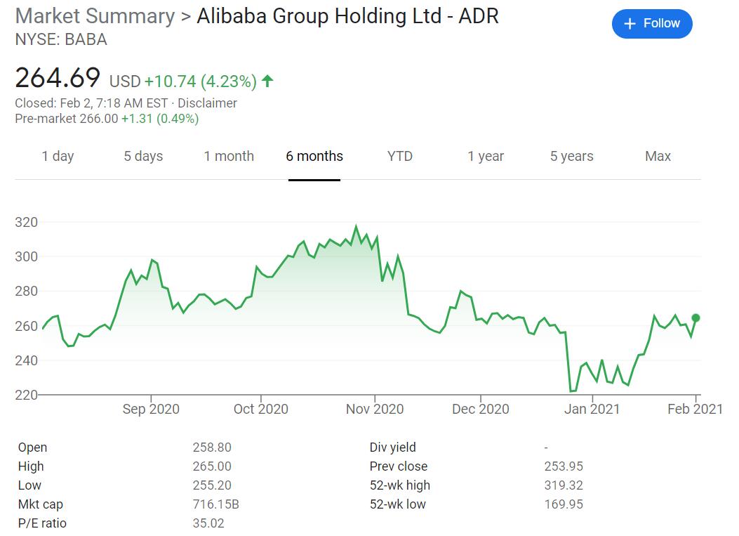The height and width of the screenshot is (536, 739).
Task: Click the Sep 2020 axis label
Action: 151,409
